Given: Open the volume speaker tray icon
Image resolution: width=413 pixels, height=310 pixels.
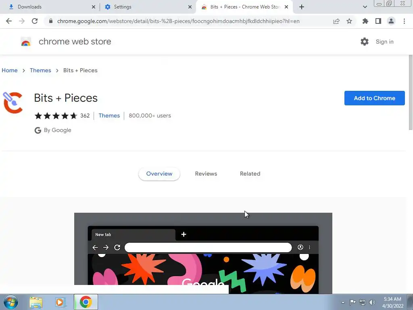Looking at the screenshot, I should [372, 302].
